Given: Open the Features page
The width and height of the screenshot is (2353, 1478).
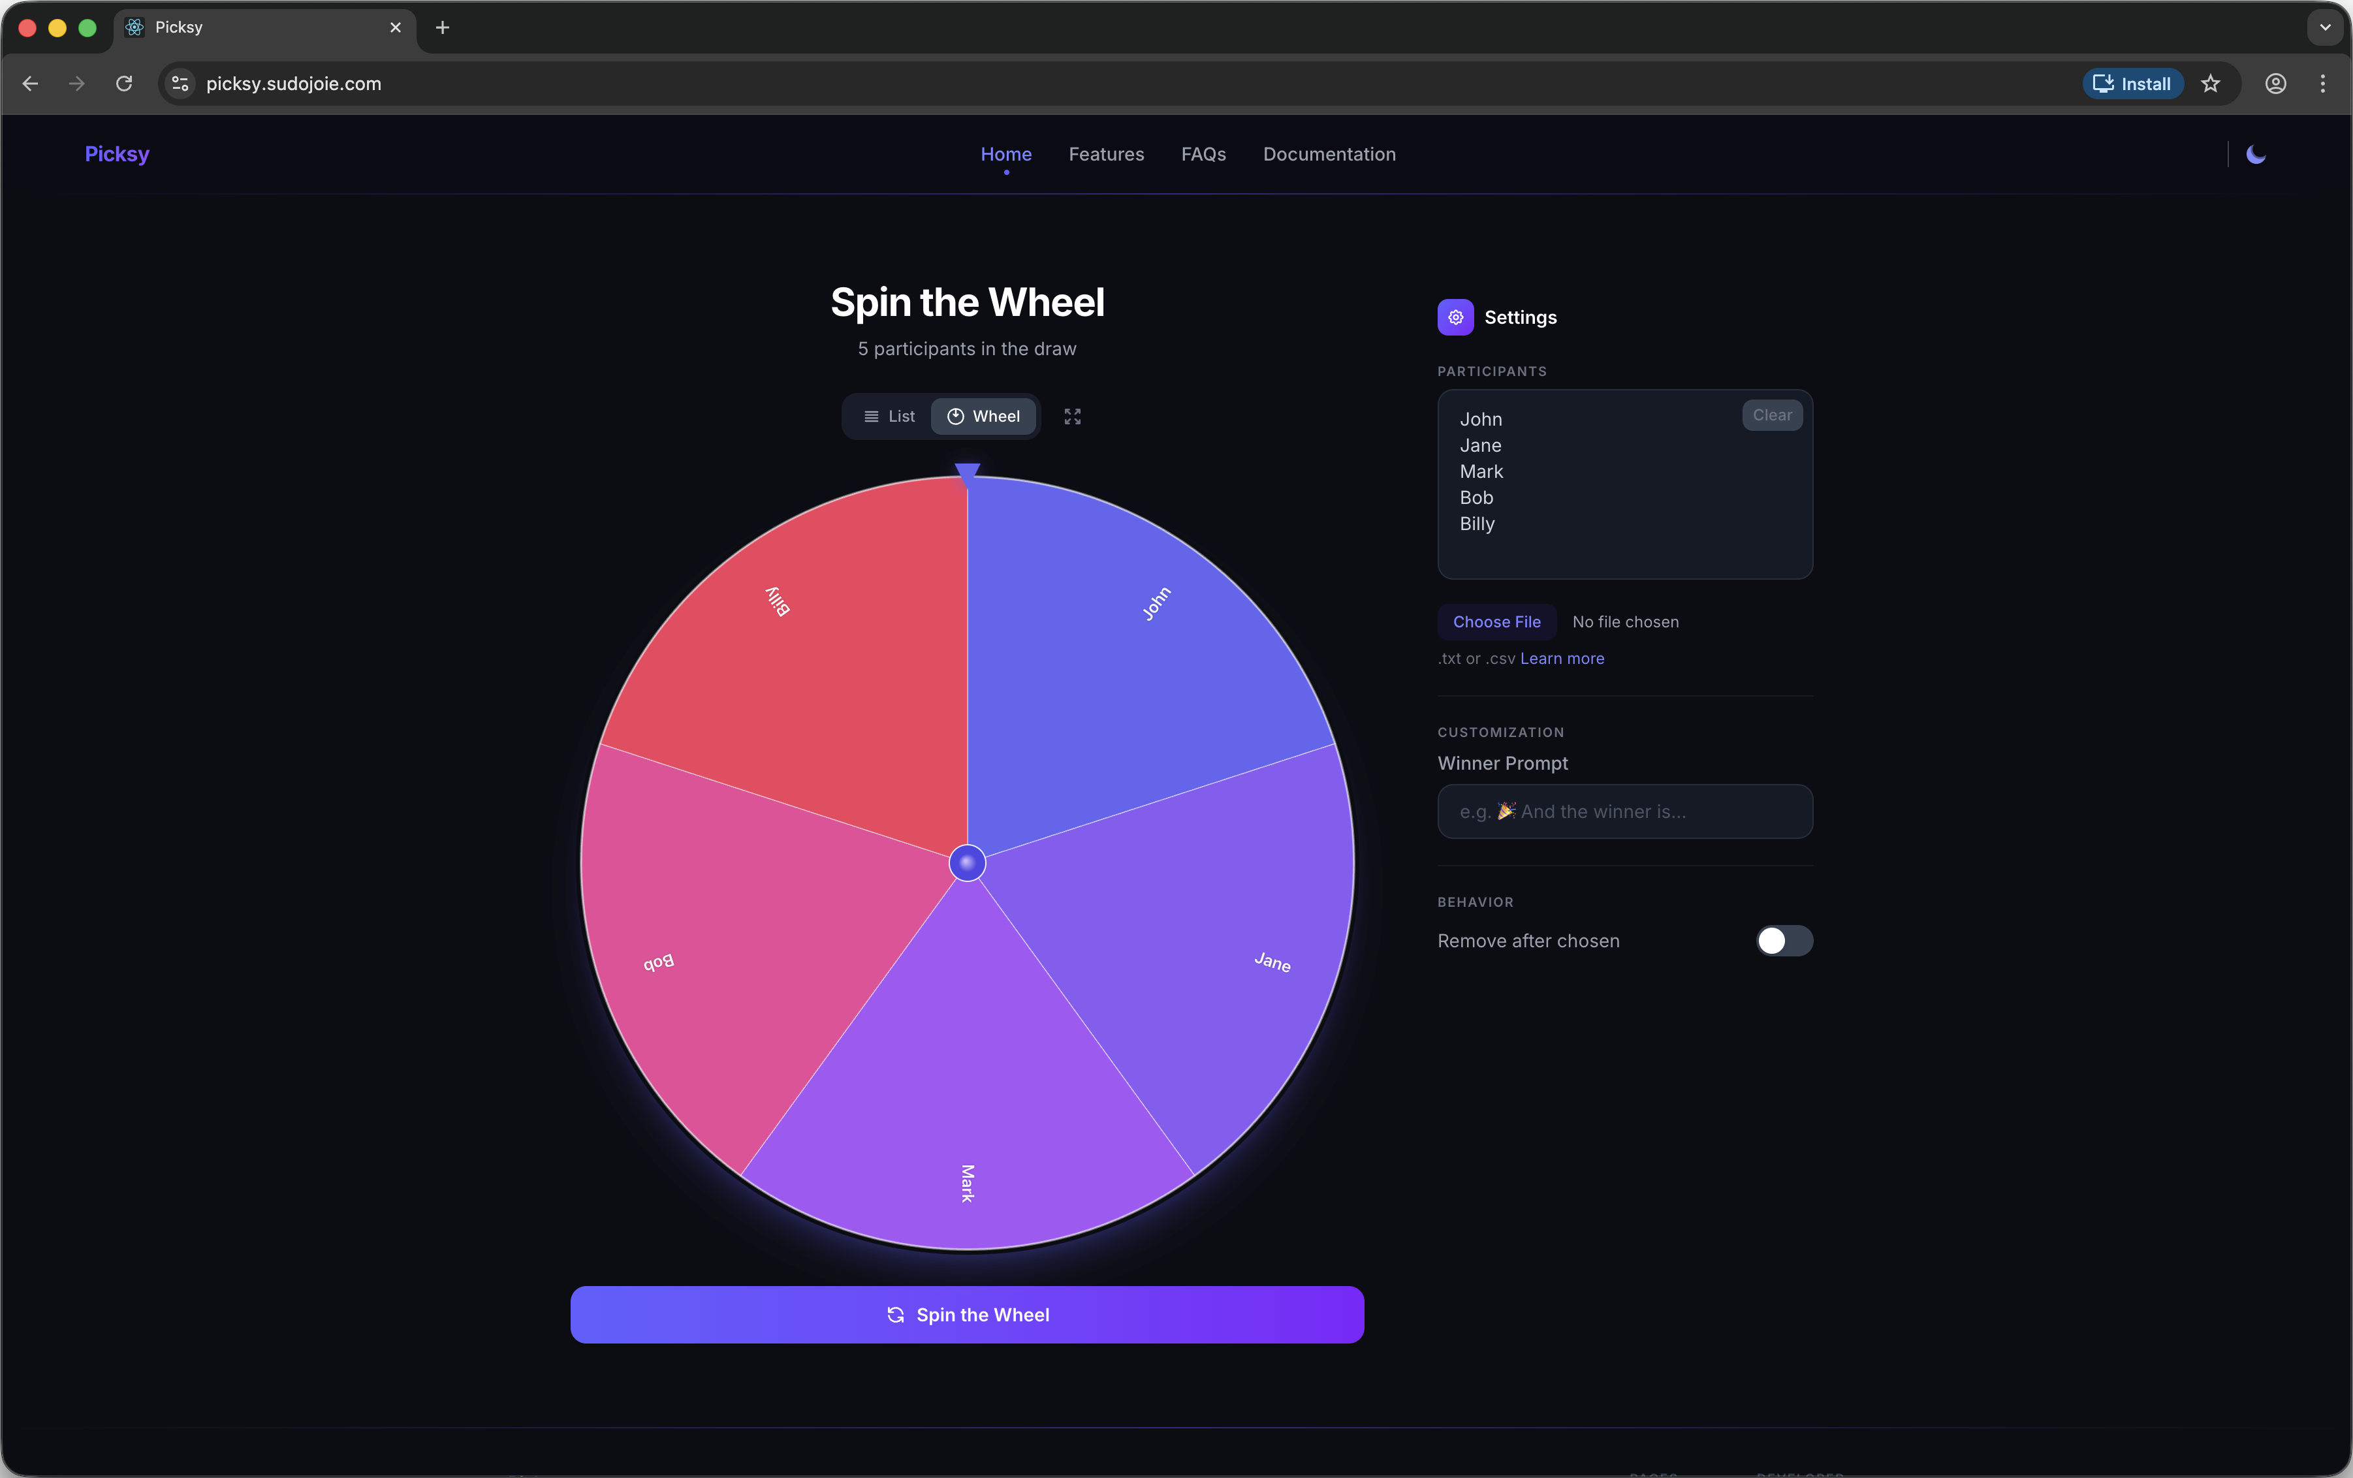Looking at the screenshot, I should click(1106, 154).
